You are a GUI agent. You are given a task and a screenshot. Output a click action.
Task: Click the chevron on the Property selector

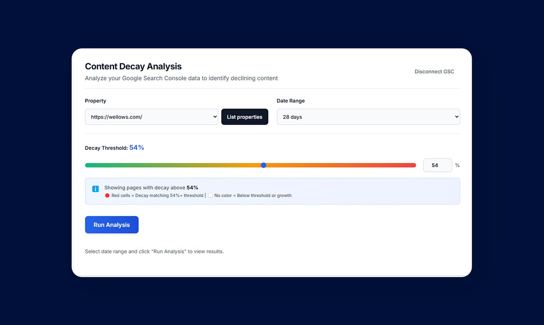tap(214, 116)
